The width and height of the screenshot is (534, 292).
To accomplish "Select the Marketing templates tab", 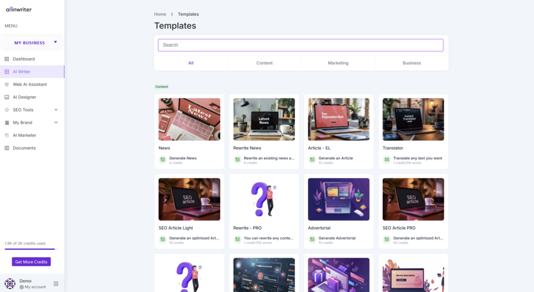I will point(338,63).
